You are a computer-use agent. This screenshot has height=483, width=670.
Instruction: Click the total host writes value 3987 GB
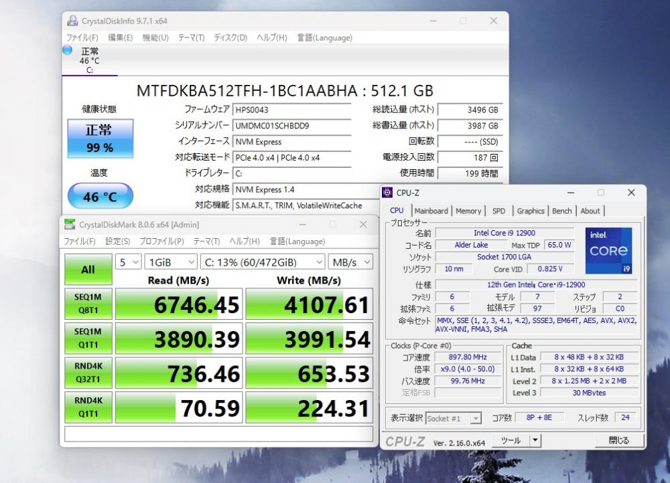click(470, 126)
